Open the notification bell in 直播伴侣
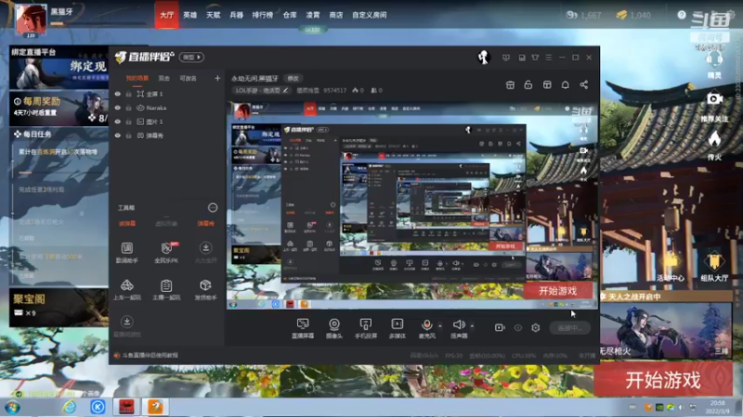The height and width of the screenshot is (417, 743). click(x=566, y=84)
